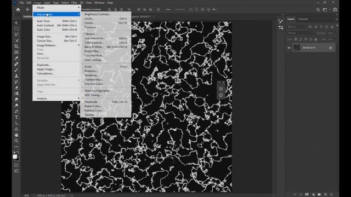
Task: Click the lock icon on Background layer
Action: 331,48
